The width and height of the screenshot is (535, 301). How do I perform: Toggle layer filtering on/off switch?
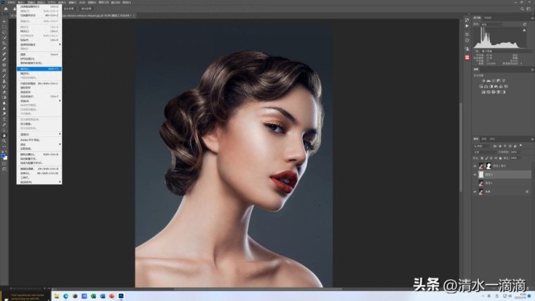521,145
